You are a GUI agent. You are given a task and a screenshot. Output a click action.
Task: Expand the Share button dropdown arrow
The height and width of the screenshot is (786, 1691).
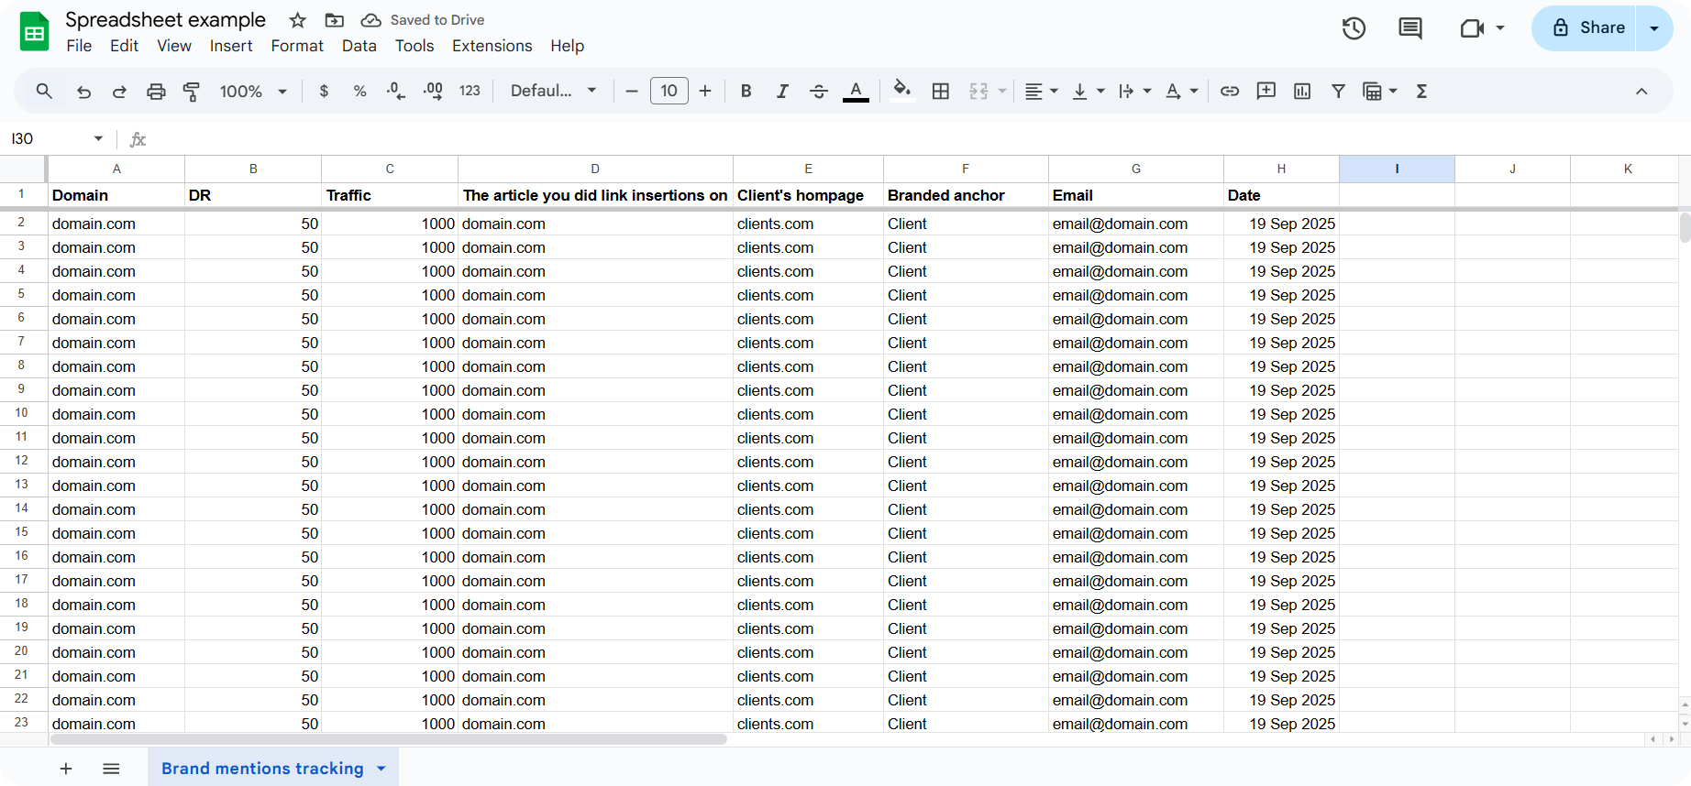(x=1654, y=28)
